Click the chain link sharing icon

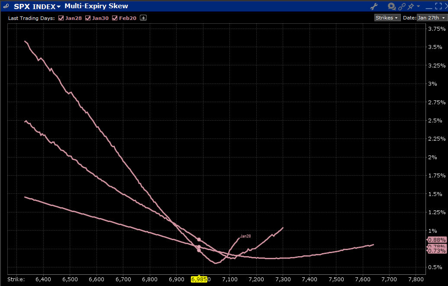(402, 6)
